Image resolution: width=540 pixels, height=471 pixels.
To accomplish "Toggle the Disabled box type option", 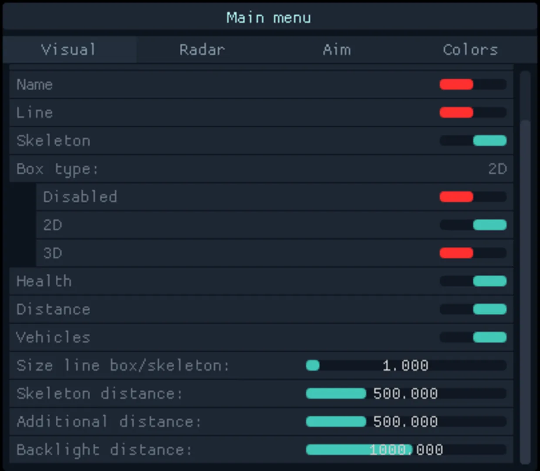I will 473,197.
